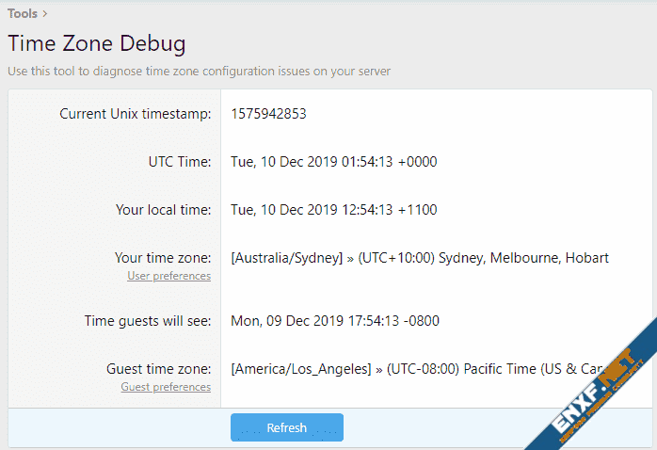Screen dimensions: 657x450
Task: Select the Unix timestamp value 1575942853
Action: [268, 114]
